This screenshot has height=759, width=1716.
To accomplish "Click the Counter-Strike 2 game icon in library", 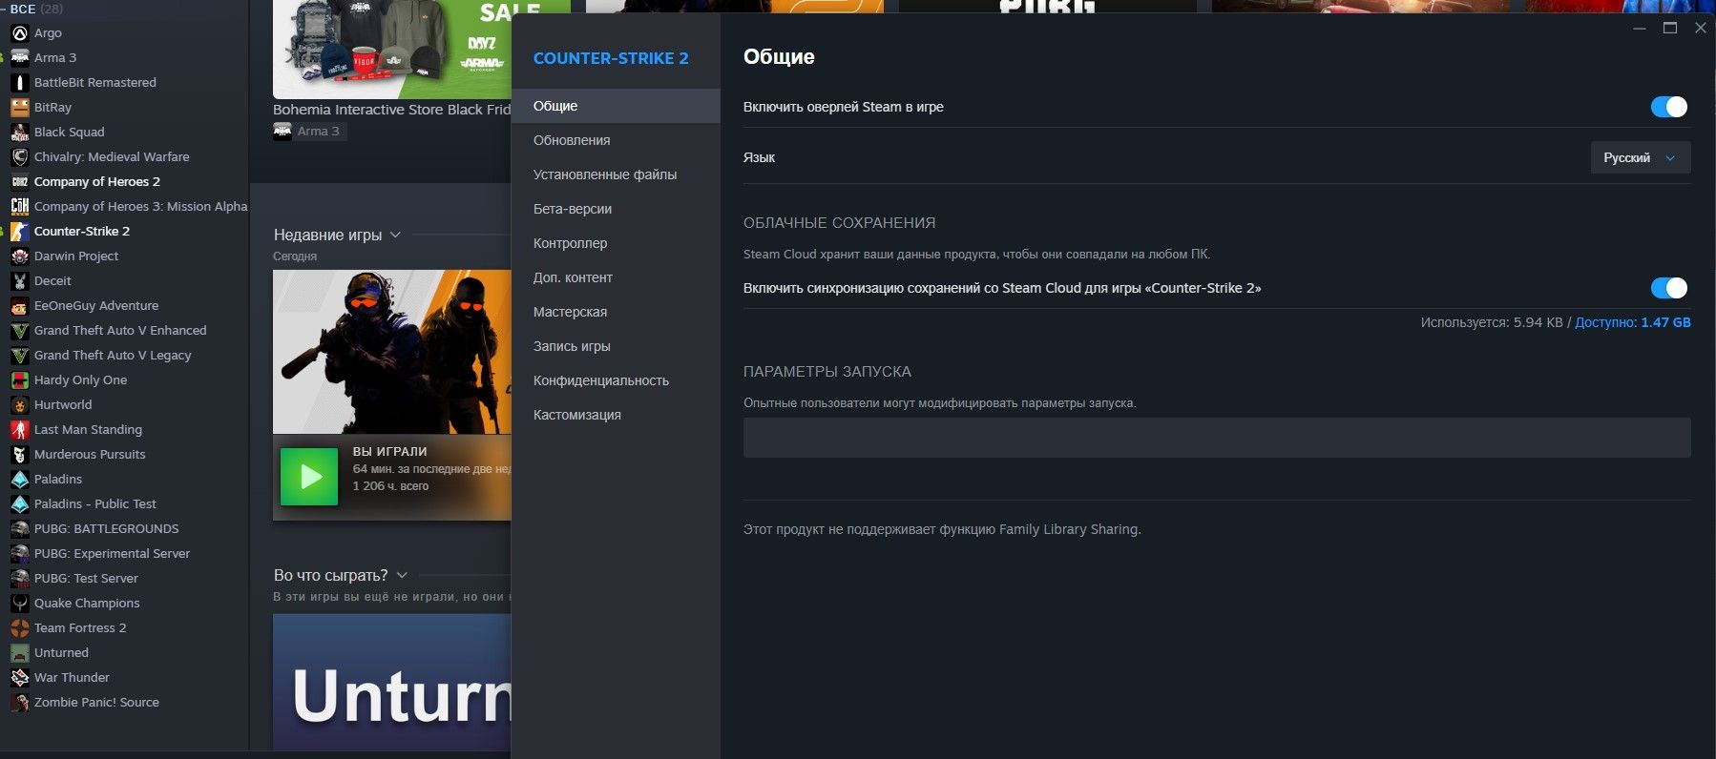I will [19, 232].
